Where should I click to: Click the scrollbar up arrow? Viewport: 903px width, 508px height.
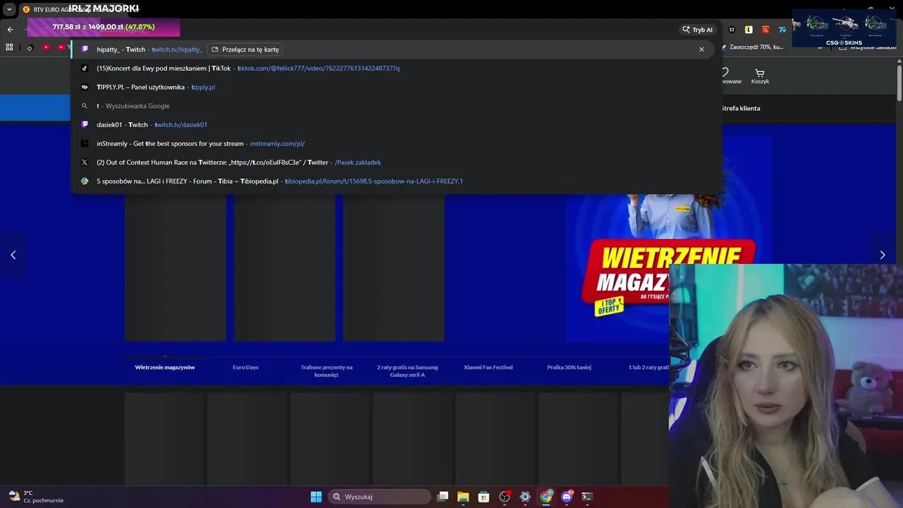(x=899, y=61)
